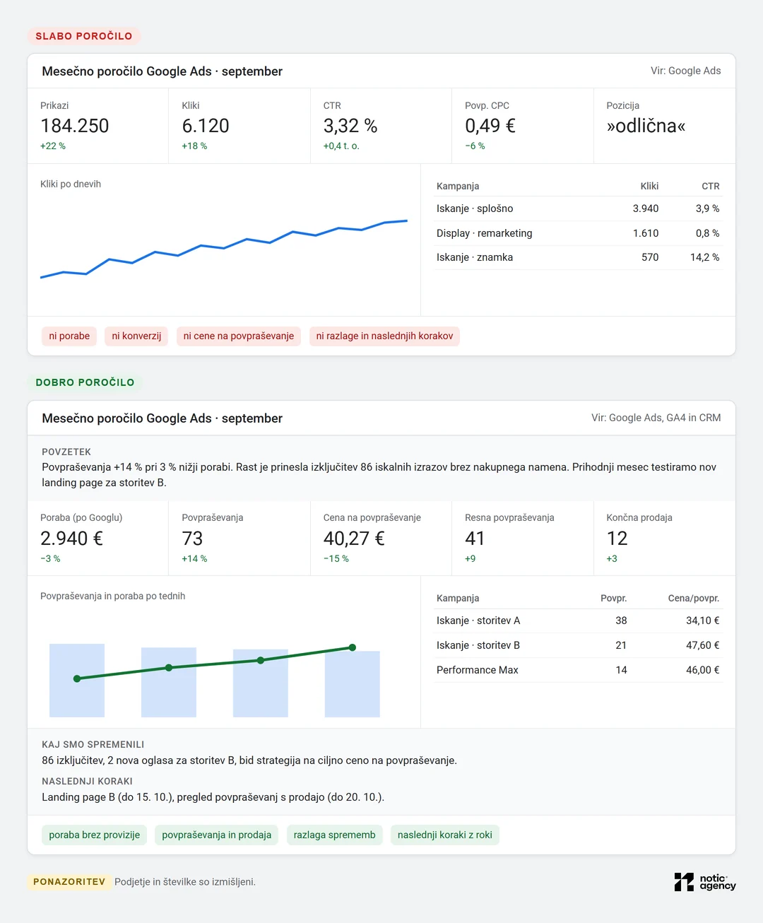Click the 47,60 € cost cell
This screenshot has width=763, height=923.
[x=703, y=645]
